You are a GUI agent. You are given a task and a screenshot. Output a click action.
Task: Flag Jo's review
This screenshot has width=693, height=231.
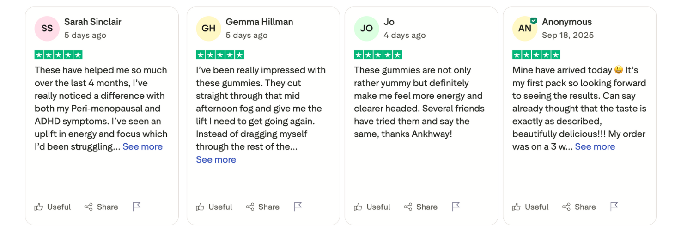click(x=456, y=207)
